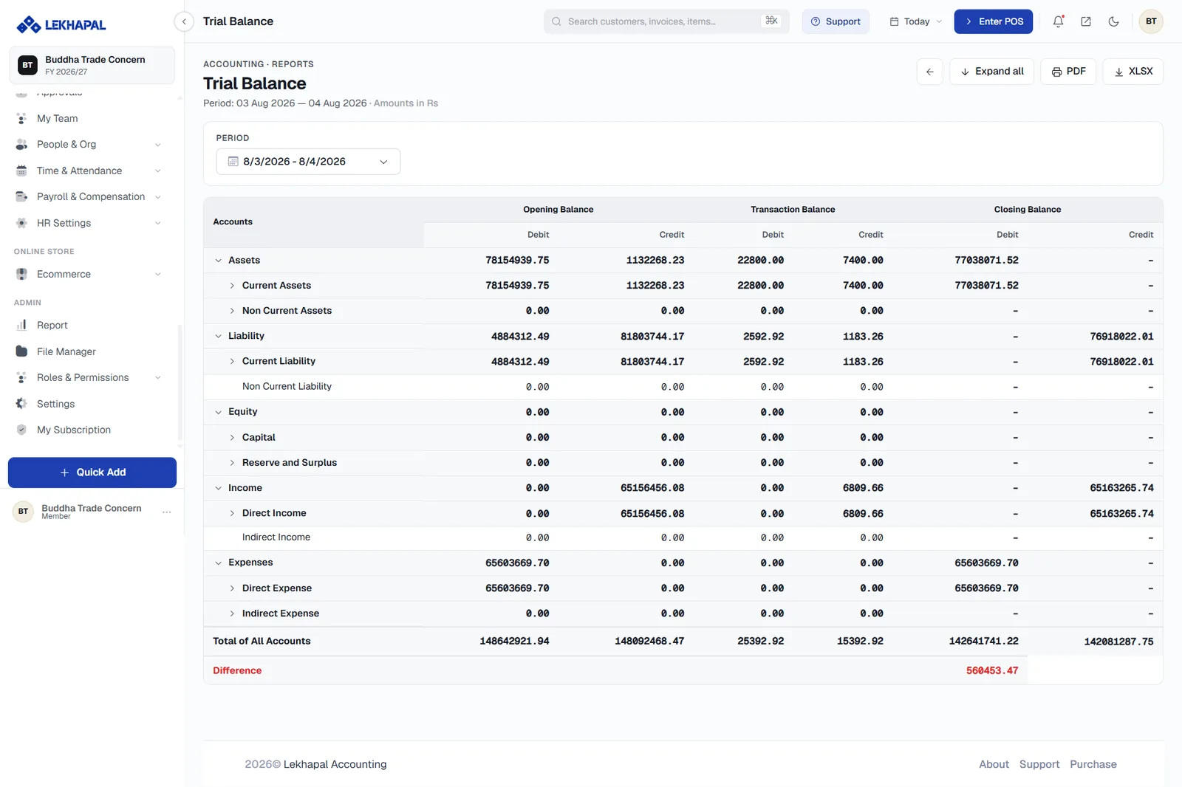1182x787 pixels.
Task: Click the Support link in footer
Action: coord(1039,764)
